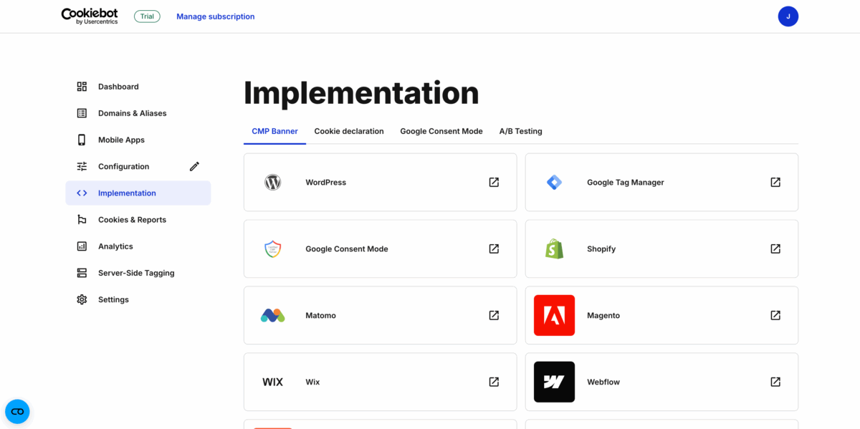The width and height of the screenshot is (860, 429).
Task: Go to Domains & Aliases
Action: (132, 113)
